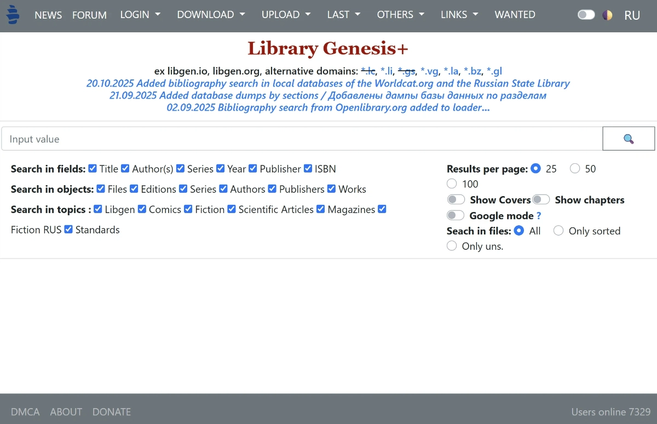The height and width of the screenshot is (424, 657).
Task: Toggle the dark mode switch in navbar
Action: (586, 15)
